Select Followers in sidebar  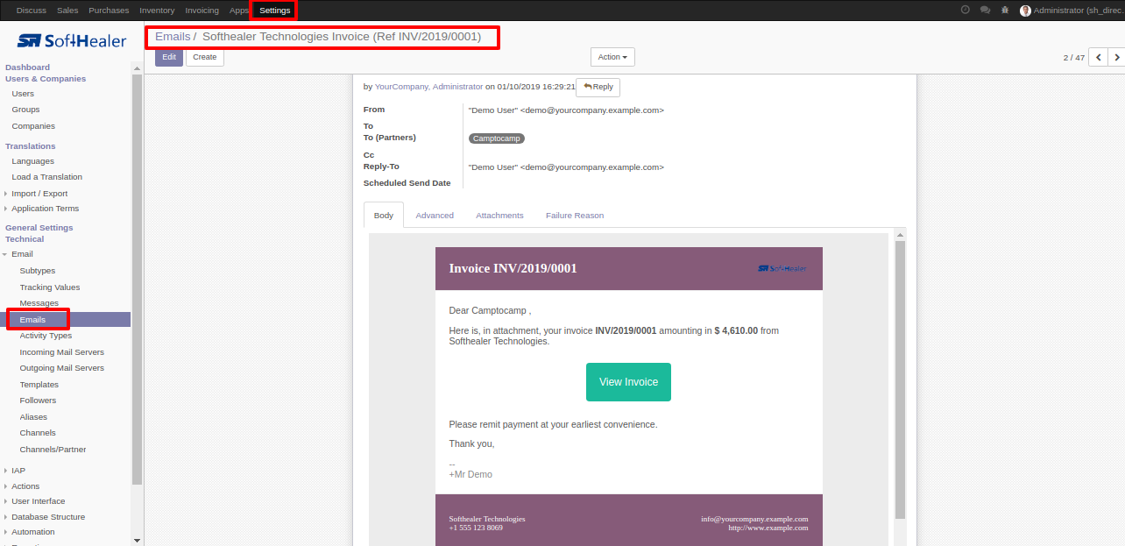(x=38, y=401)
